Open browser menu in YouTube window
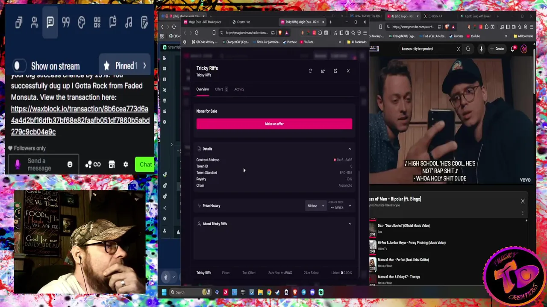547x307 pixels. [x=532, y=27]
